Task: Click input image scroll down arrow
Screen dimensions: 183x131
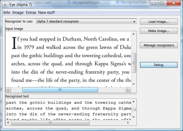Action: point(134,84)
